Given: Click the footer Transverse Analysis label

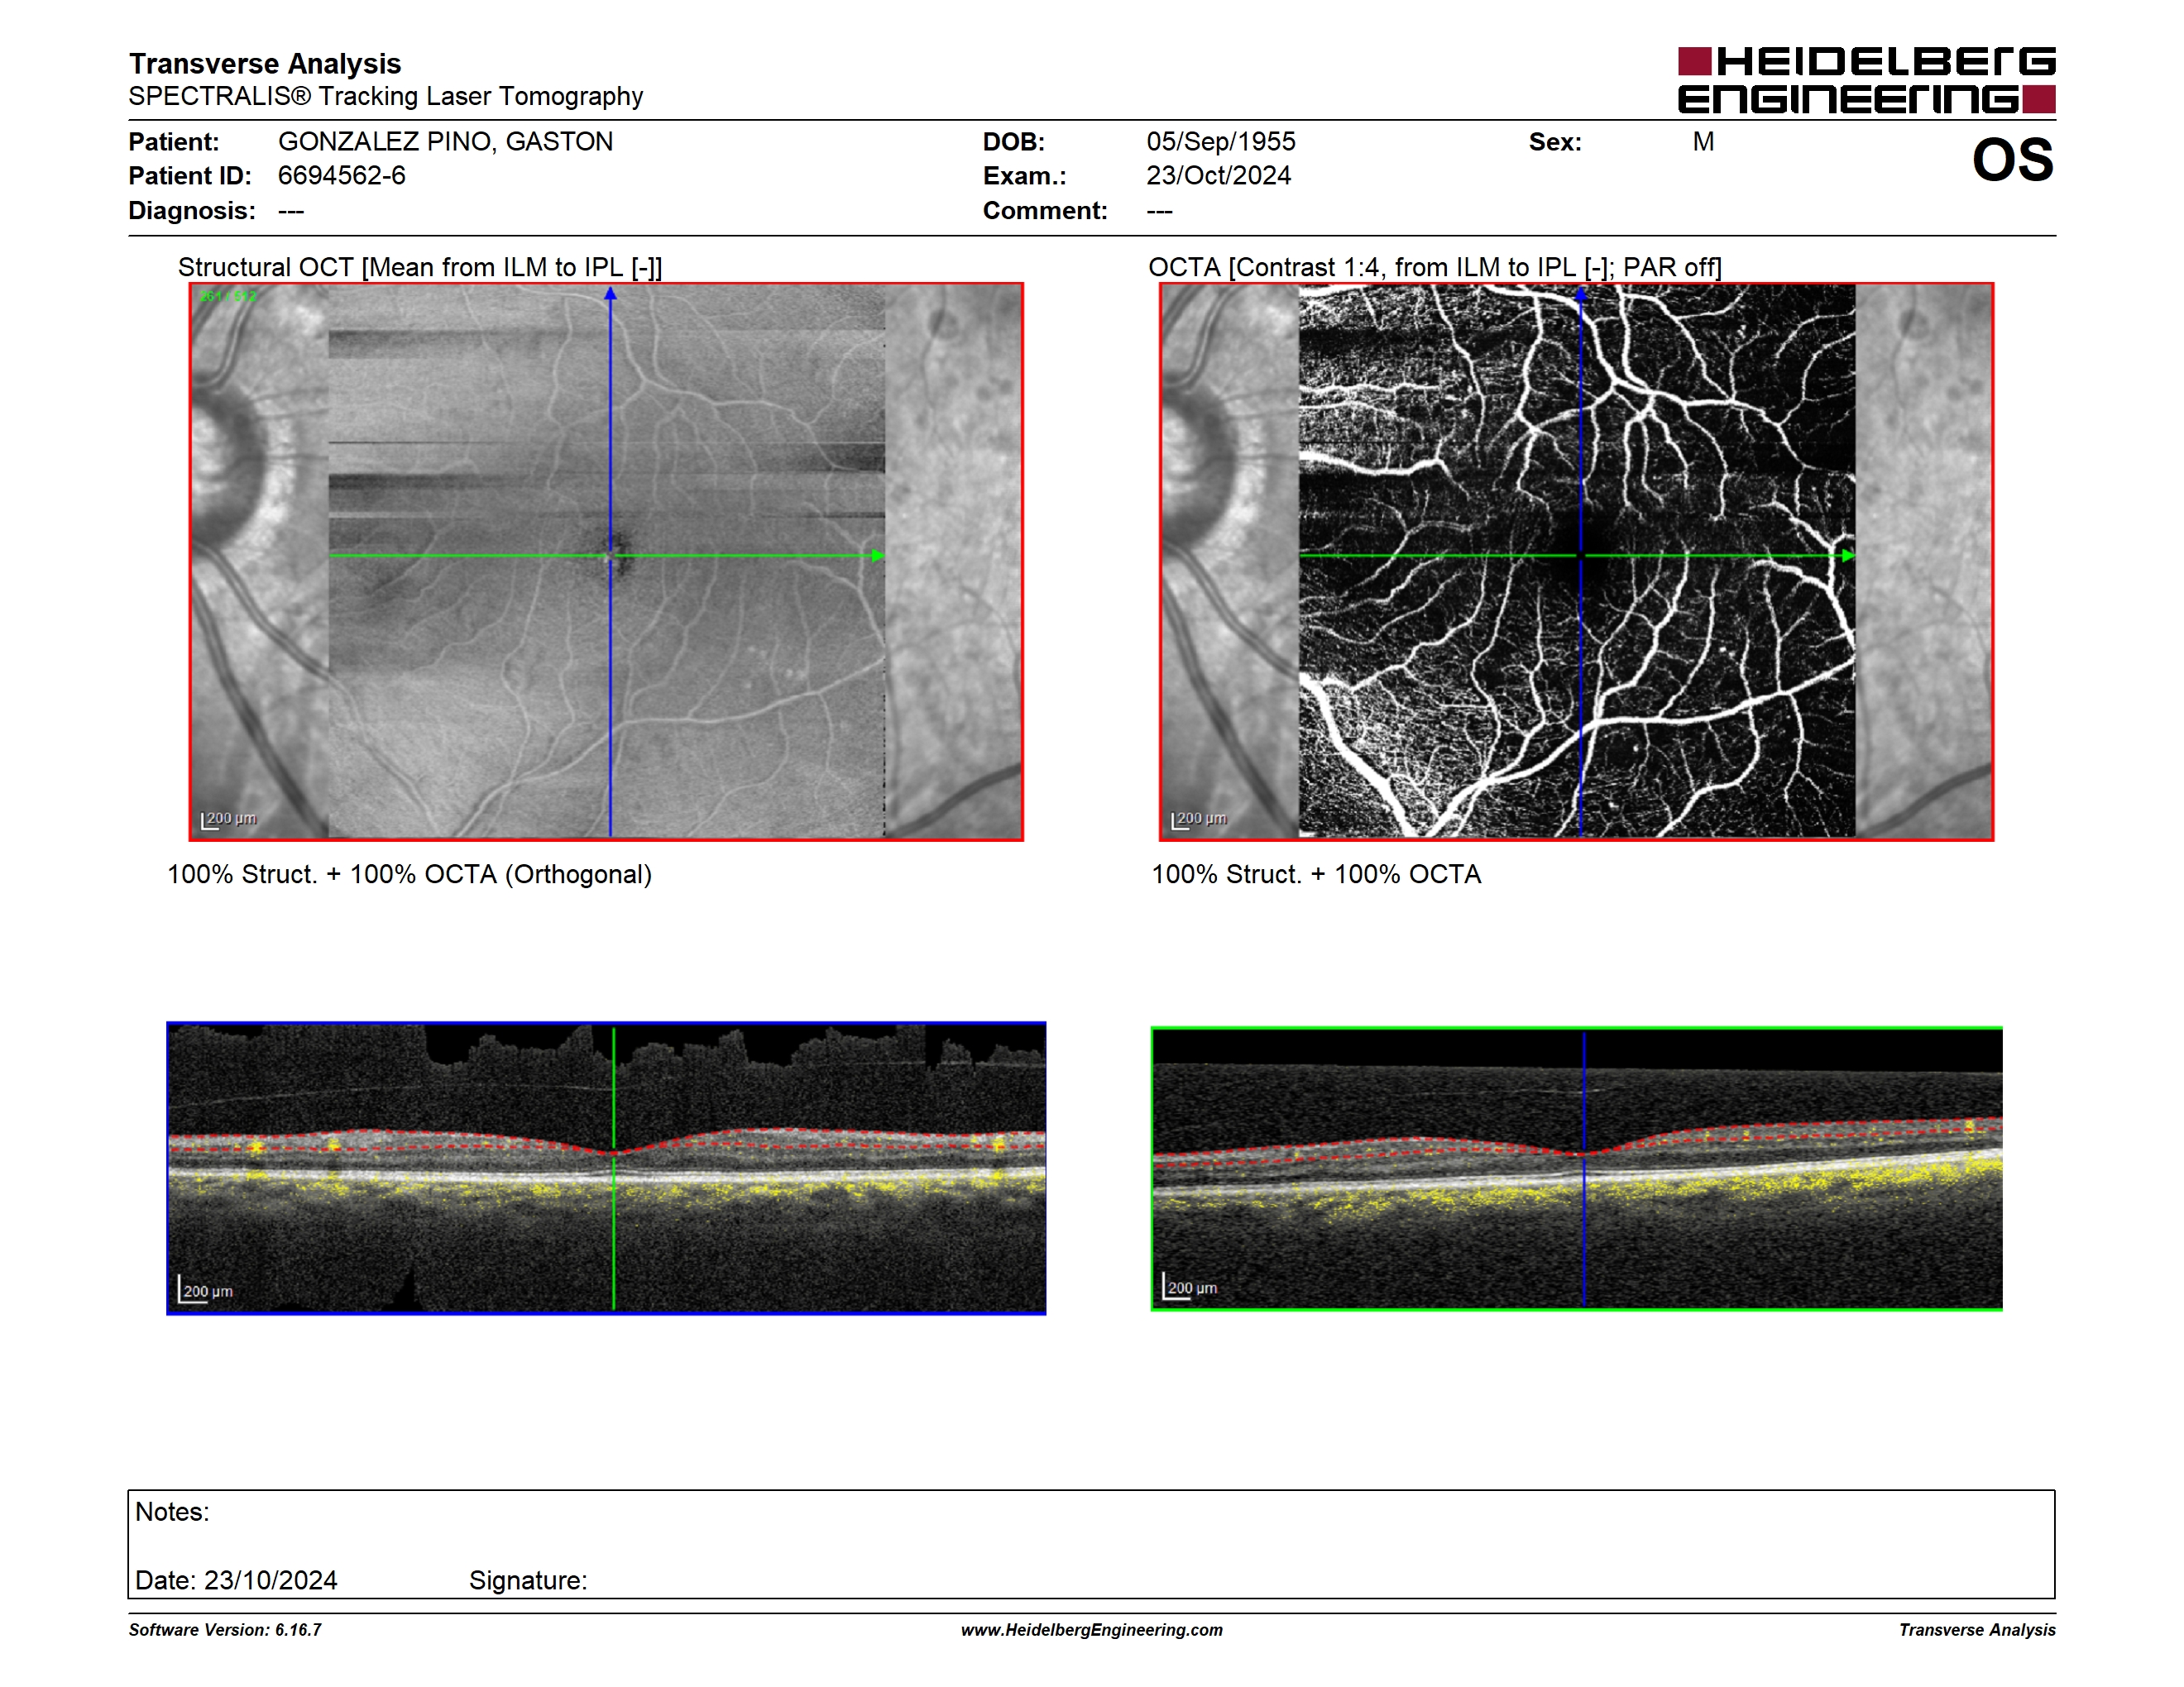Looking at the screenshot, I should coord(1977,1630).
